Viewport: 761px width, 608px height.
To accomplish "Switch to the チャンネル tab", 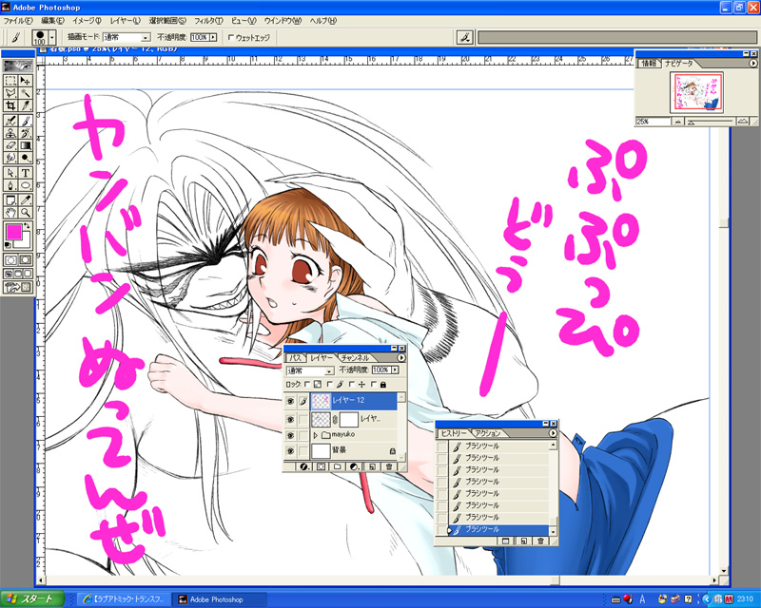I will click(354, 358).
